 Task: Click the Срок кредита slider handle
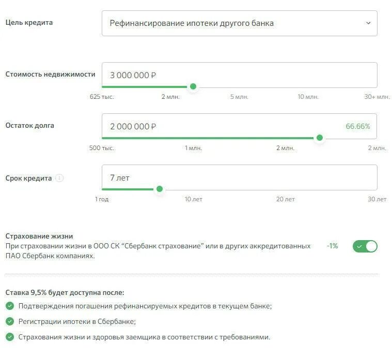(x=160, y=189)
